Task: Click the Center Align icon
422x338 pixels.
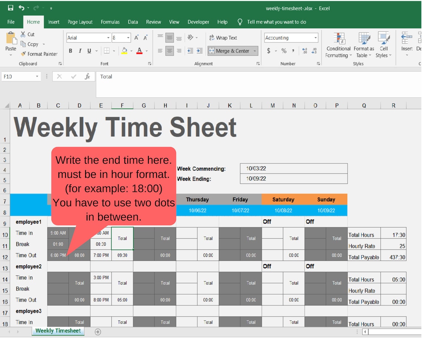Action: click(x=169, y=51)
